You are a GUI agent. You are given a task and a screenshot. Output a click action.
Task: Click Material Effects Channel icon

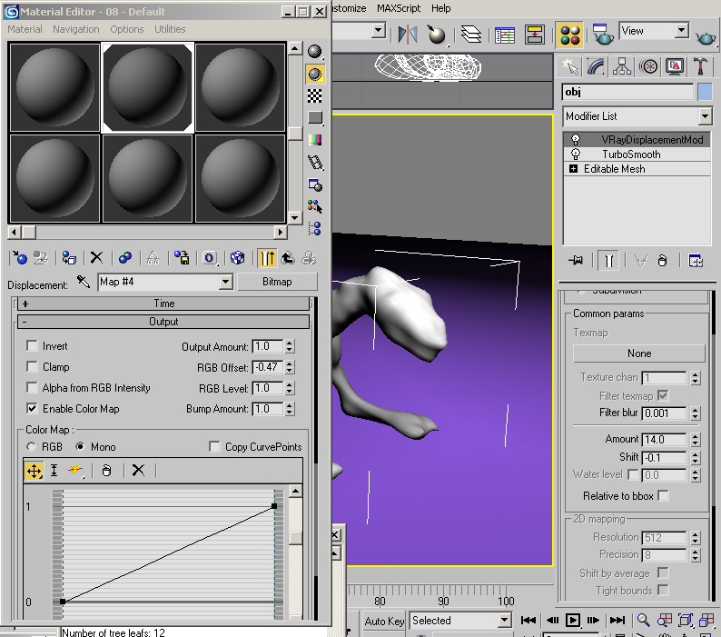pos(209,258)
